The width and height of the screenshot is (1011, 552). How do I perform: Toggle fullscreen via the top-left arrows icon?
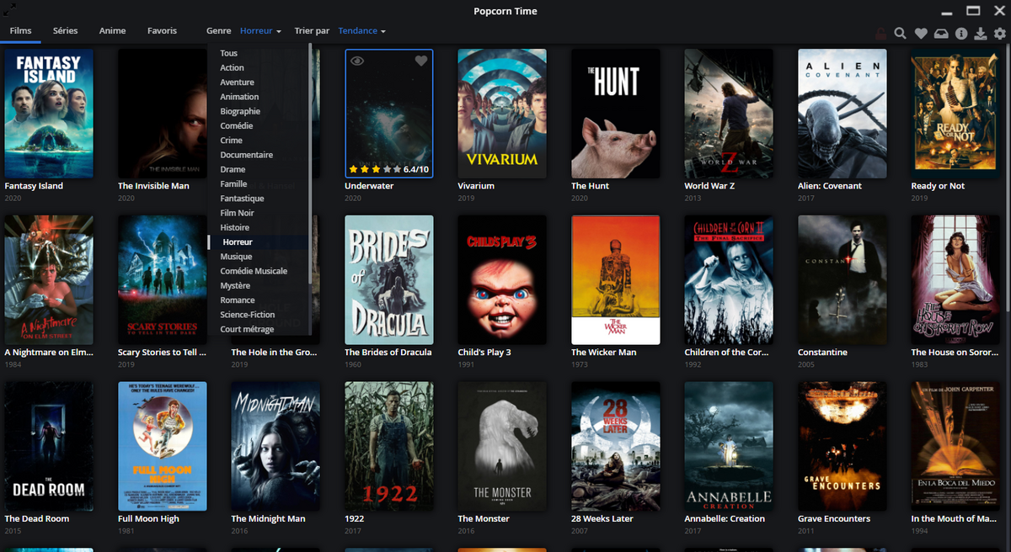click(x=9, y=10)
